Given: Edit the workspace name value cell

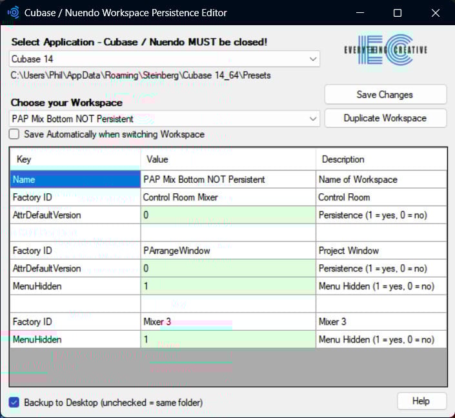Looking at the screenshot, I should click(228, 179).
